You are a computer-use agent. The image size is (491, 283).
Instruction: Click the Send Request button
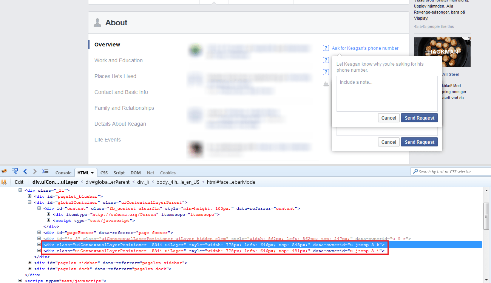tap(419, 118)
